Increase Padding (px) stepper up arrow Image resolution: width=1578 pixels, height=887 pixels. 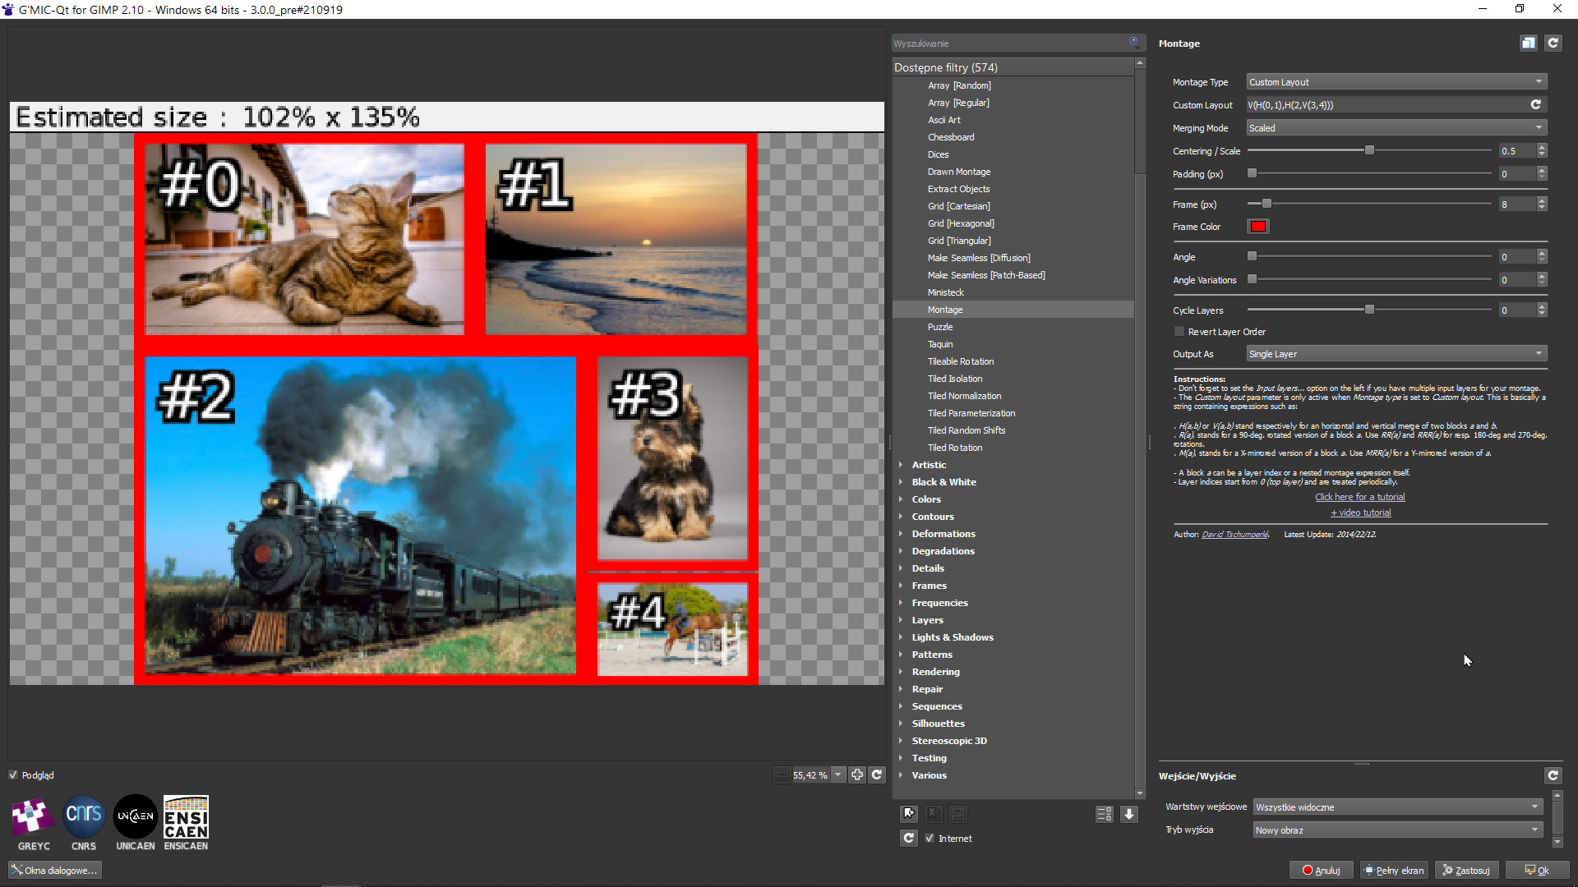point(1542,170)
